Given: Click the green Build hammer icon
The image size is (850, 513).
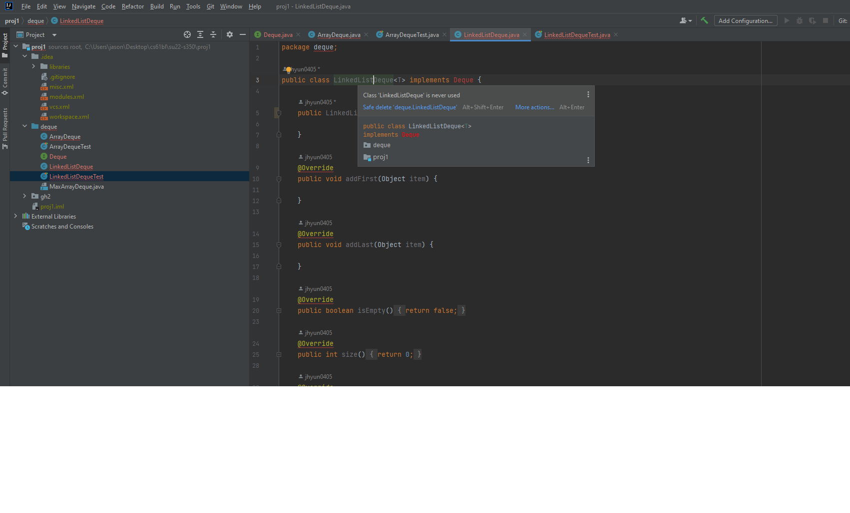Looking at the screenshot, I should tap(704, 20).
